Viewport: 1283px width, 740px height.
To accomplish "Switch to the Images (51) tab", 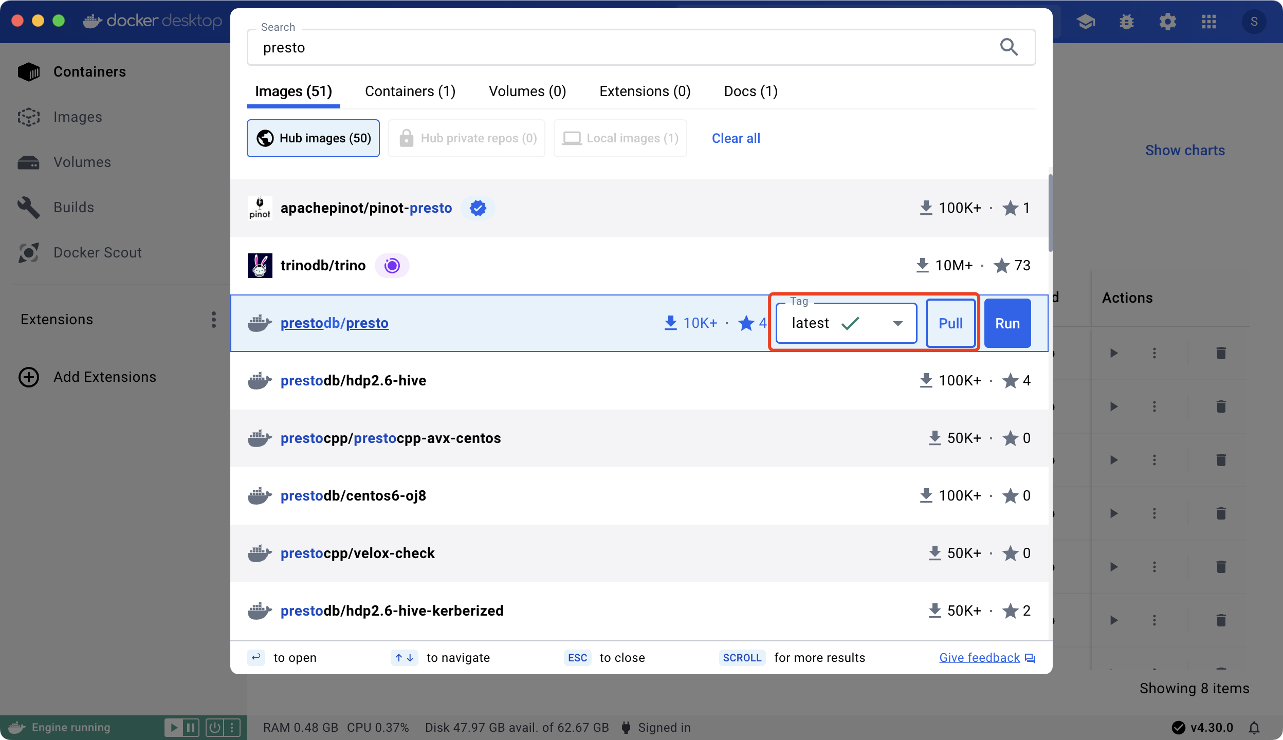I will pyautogui.click(x=294, y=91).
